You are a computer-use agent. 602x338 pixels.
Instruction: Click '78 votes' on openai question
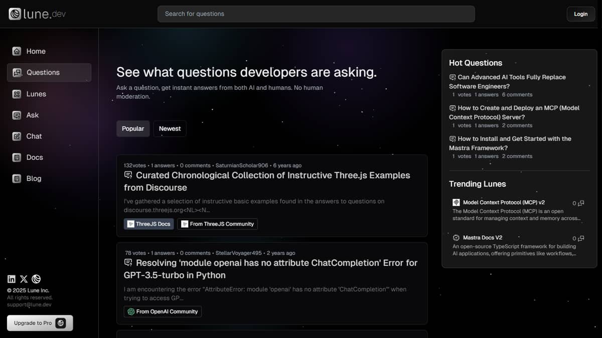(135, 253)
